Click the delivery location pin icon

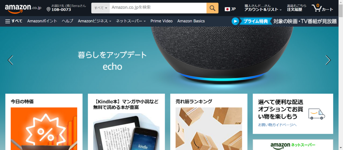pyautogui.click(x=49, y=9)
